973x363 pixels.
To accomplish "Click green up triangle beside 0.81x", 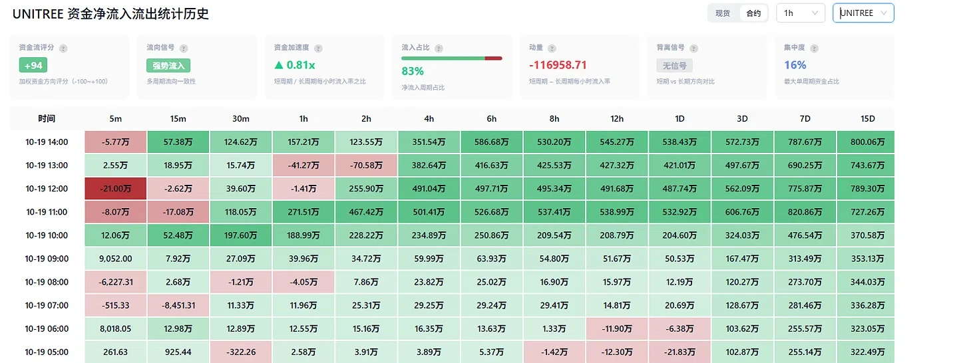I will pyautogui.click(x=279, y=65).
